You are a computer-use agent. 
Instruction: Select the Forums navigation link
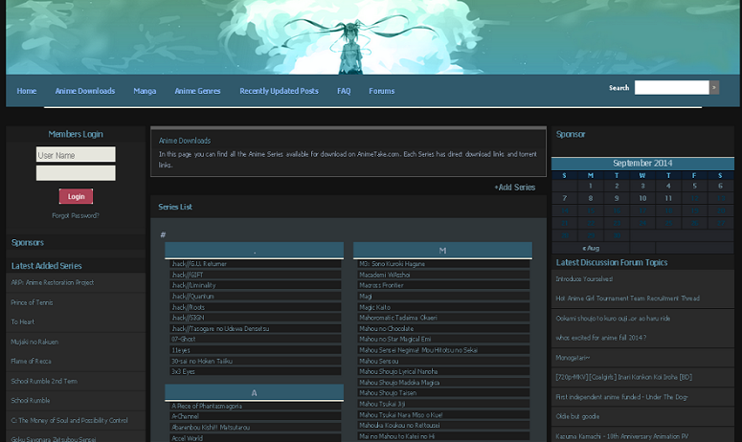point(381,91)
